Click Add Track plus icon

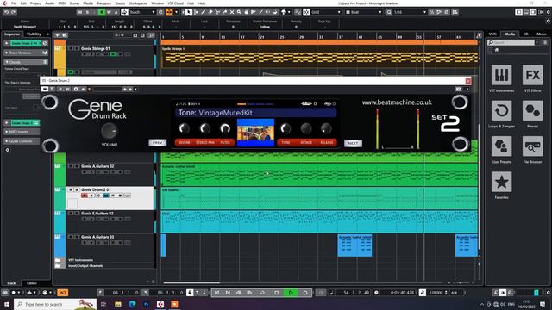coord(57,35)
